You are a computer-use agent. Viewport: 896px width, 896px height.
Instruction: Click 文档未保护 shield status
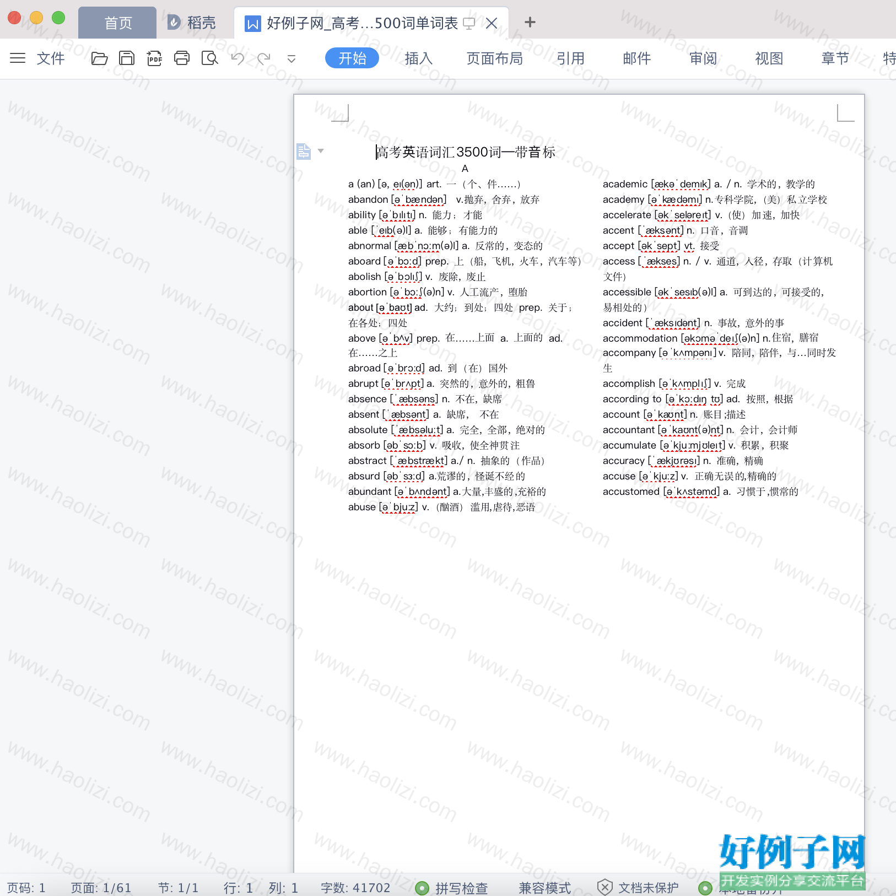coord(638,888)
